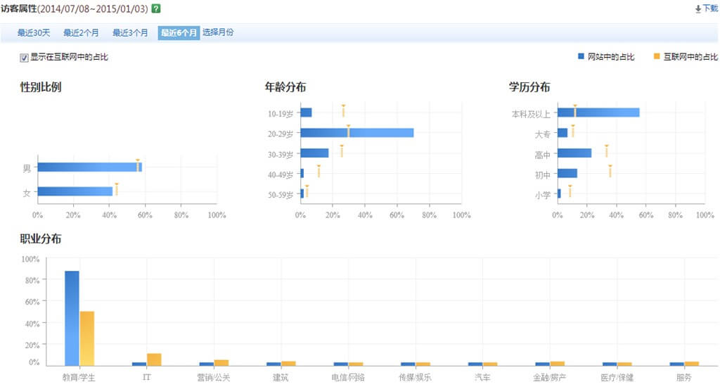
Task: Click the blue 教育/学生 occupation column
Action: point(72,318)
